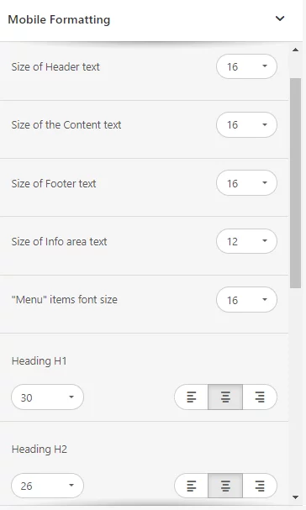Align Heading H2 text to the right
This screenshot has width=306, height=510.
pos(260,486)
